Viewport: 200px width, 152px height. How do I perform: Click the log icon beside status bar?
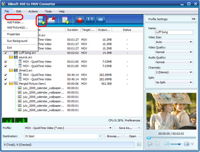pyautogui.click(x=139, y=144)
